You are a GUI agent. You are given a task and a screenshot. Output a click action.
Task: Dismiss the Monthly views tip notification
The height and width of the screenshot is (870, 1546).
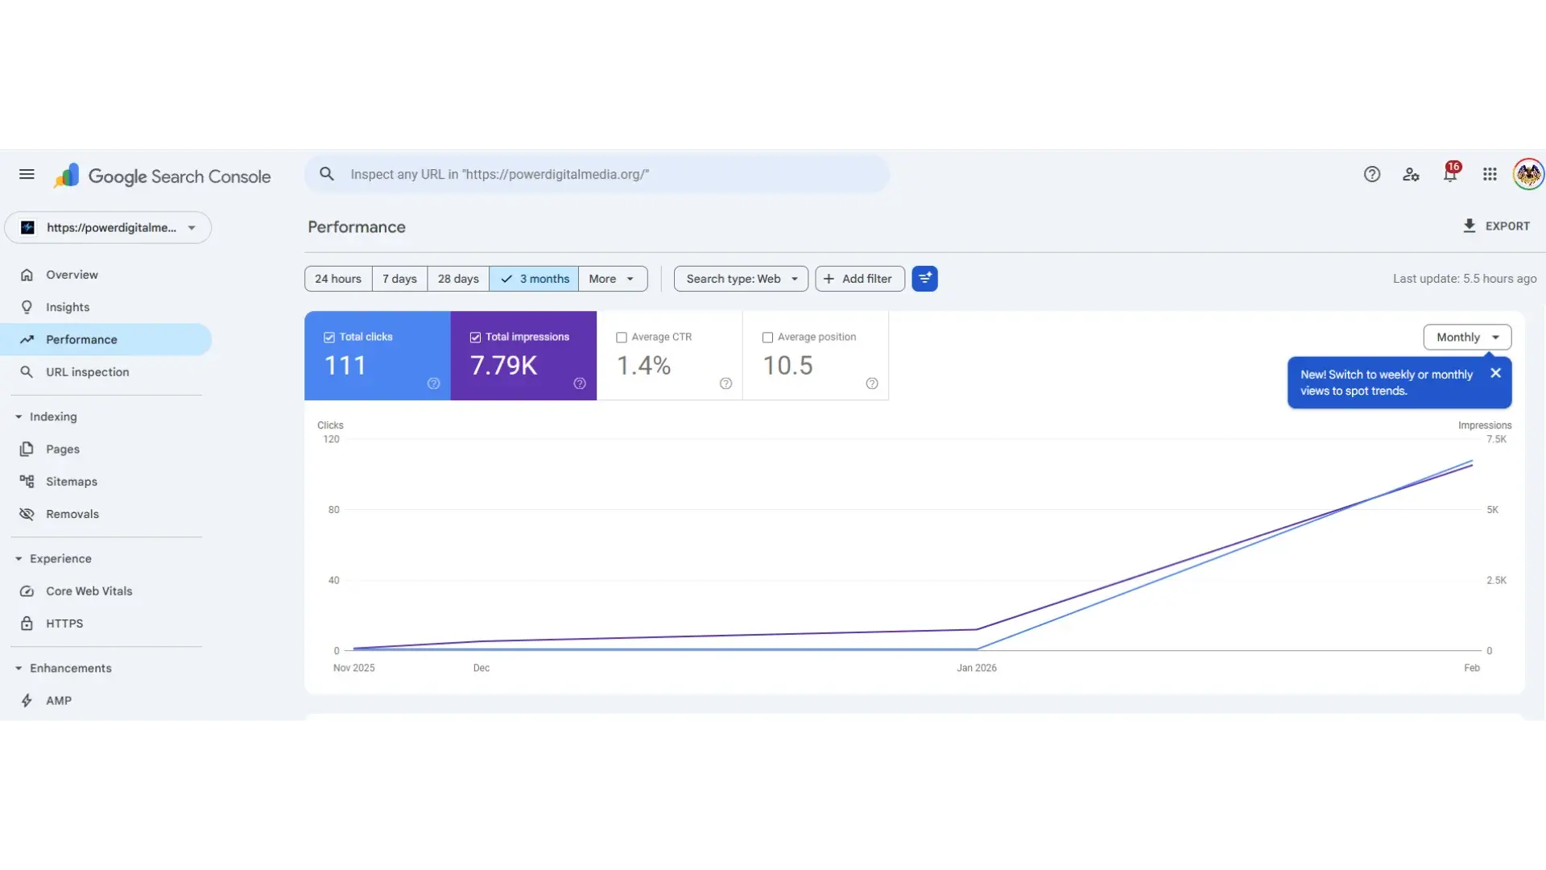(1496, 373)
